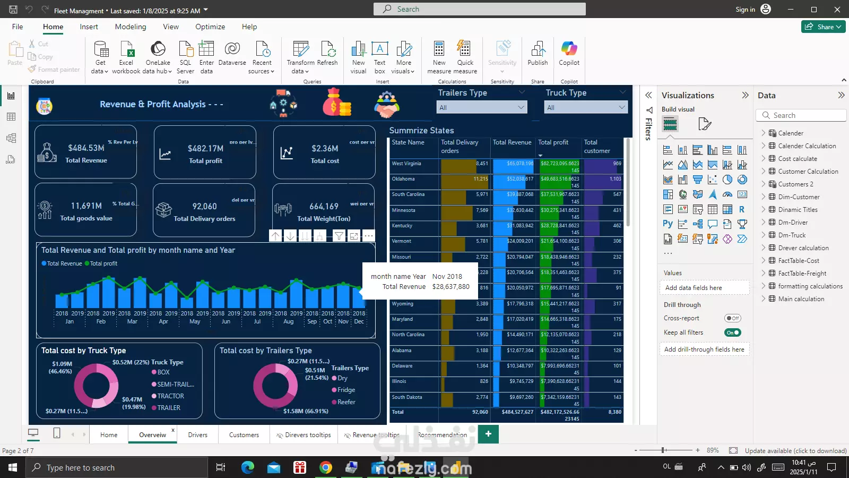The height and width of the screenshot is (478, 849).
Task: Choose the Power Automate visual
Action: point(742,239)
